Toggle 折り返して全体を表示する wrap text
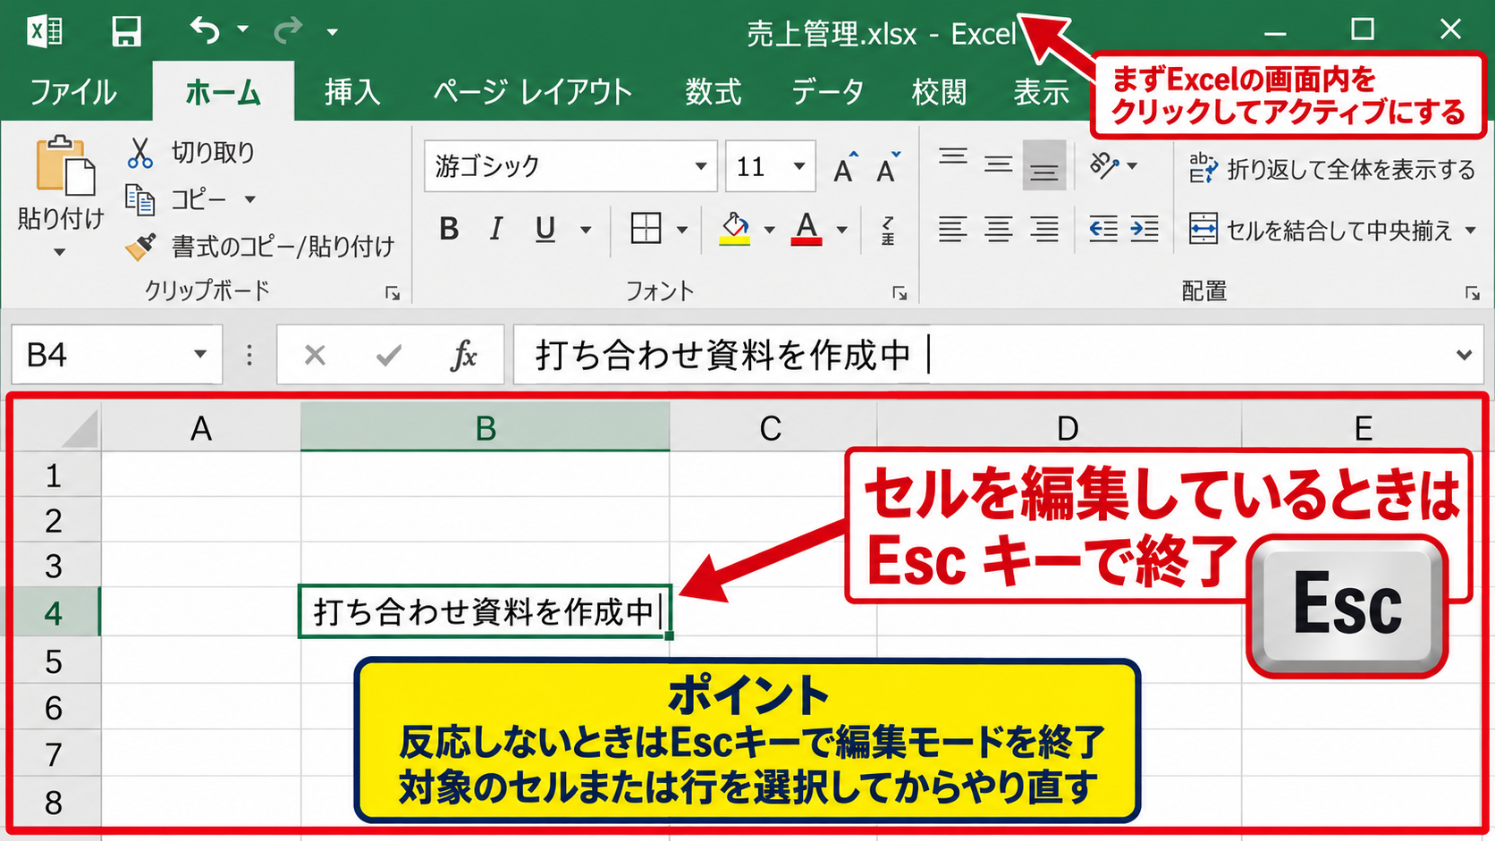Viewport: 1495px width, 841px height. (1331, 169)
